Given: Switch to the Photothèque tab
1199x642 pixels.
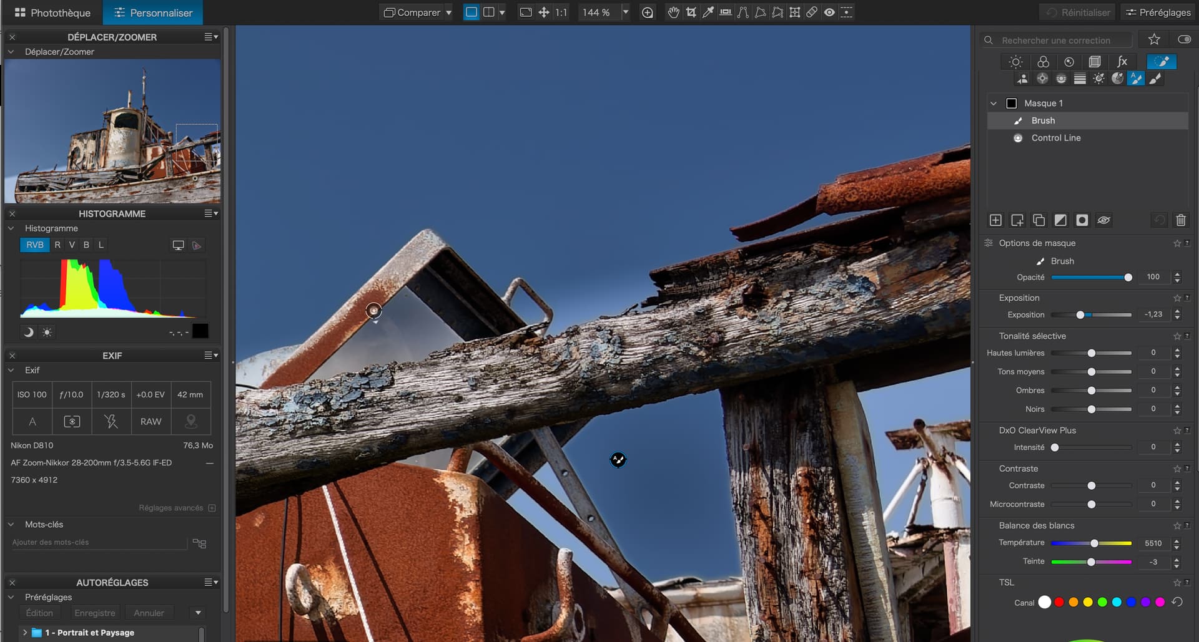Looking at the screenshot, I should tap(52, 12).
